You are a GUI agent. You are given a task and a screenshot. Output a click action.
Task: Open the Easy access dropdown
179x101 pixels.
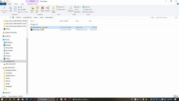click(x=61, y=9)
